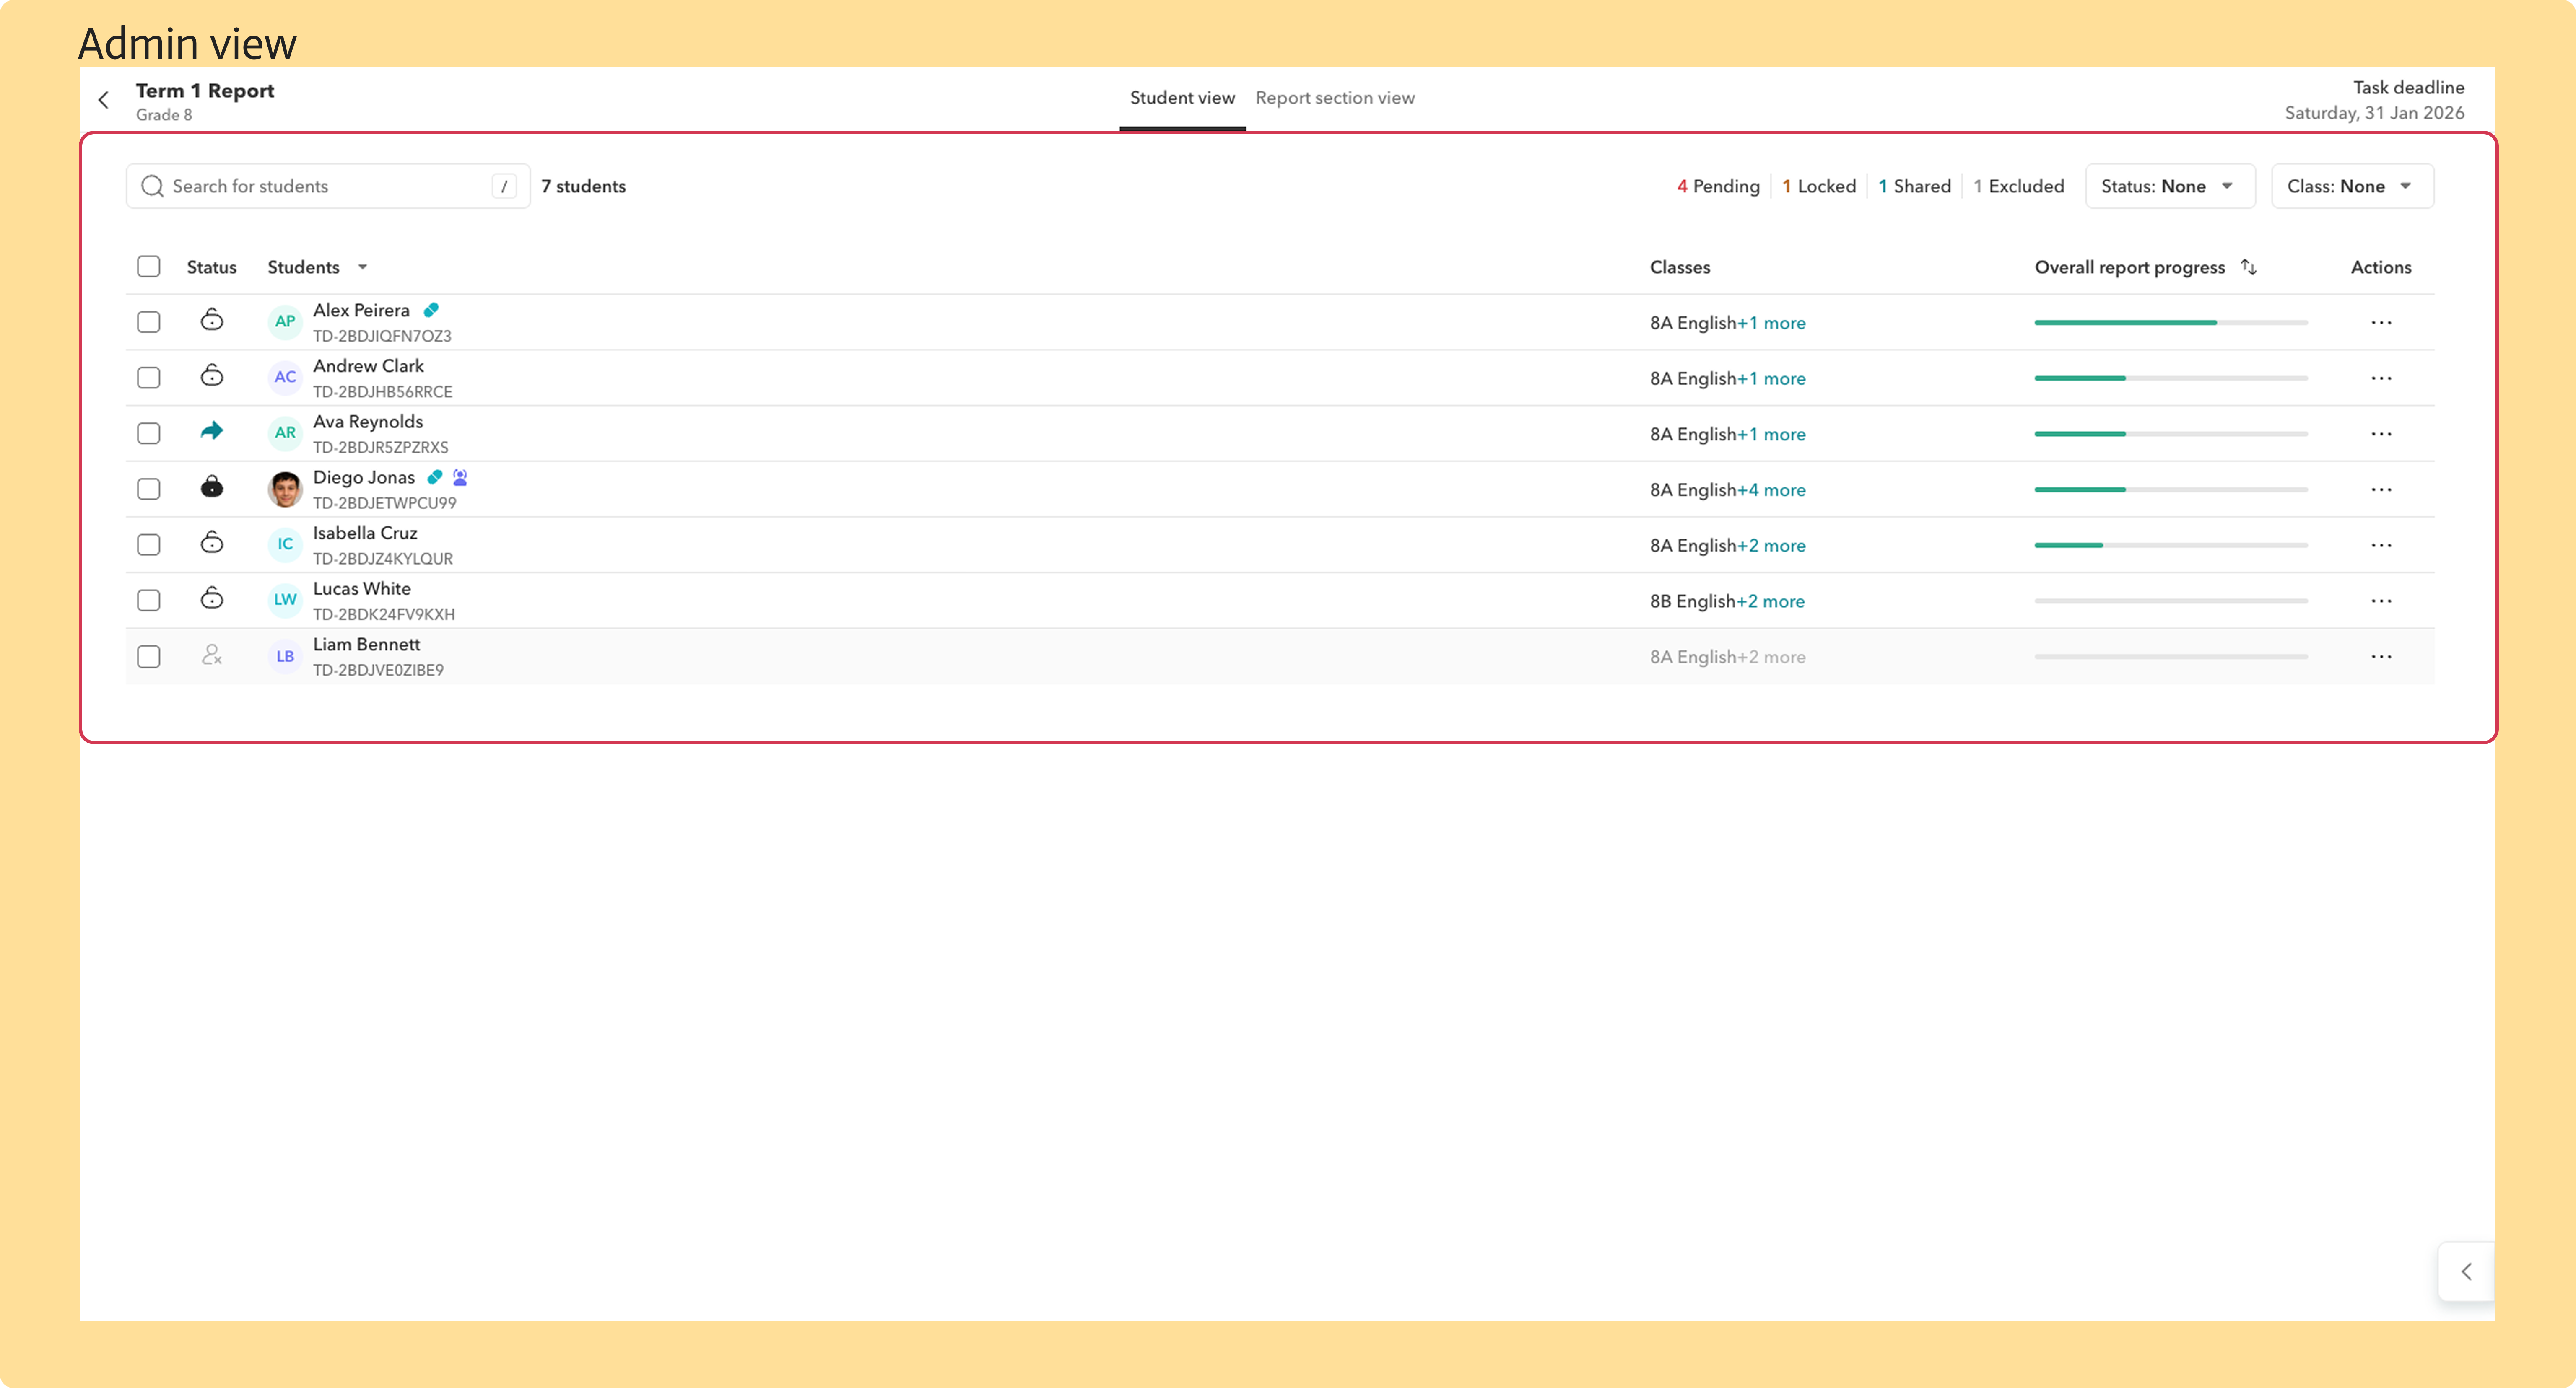Viewport: 2576px width, 1388px height.
Task: Open Liam Bennett's student name link
Action: tap(366, 645)
